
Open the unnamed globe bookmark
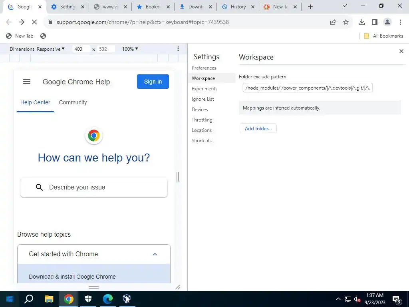click(43, 36)
